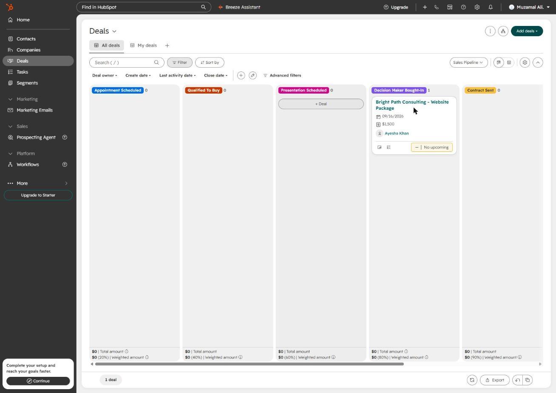This screenshot has height=393, width=556.
Task: Open the quick create plus icon in top bar
Action: pos(425,7)
